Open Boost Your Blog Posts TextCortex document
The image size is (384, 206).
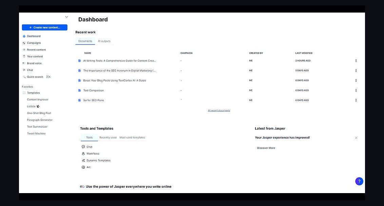pos(115,80)
